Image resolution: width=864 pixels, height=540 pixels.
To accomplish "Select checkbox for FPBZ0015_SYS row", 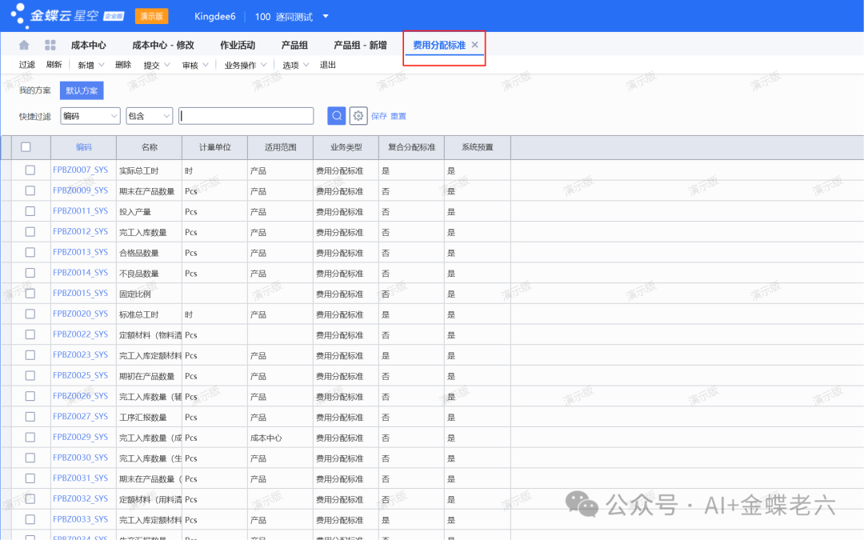I will point(30,294).
